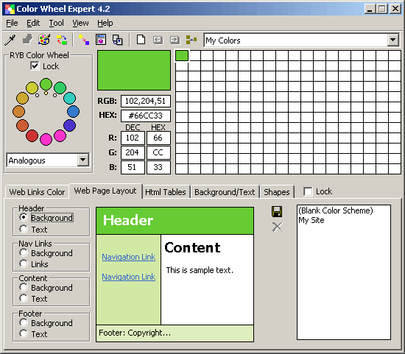
Task: Toggle the RYB Color Wheel Lock checkbox
Action: tap(35, 66)
